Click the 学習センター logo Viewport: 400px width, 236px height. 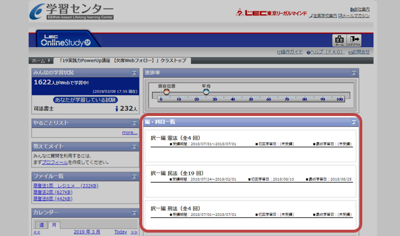tap(71, 11)
